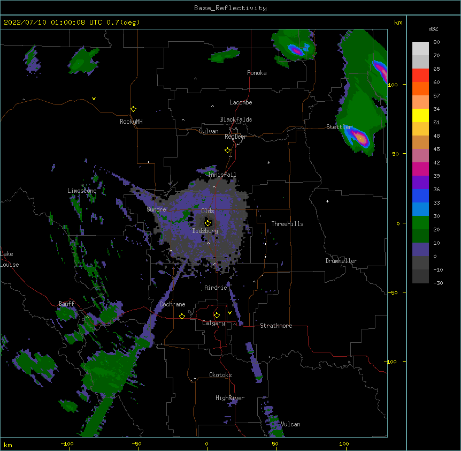461x451 pixels.
Task: Click the dBZ legend heading
Action: point(433,28)
